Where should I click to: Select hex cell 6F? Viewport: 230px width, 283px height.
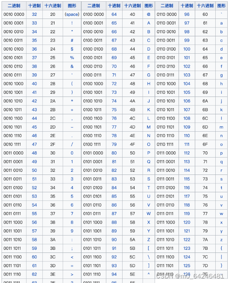click(x=205, y=144)
